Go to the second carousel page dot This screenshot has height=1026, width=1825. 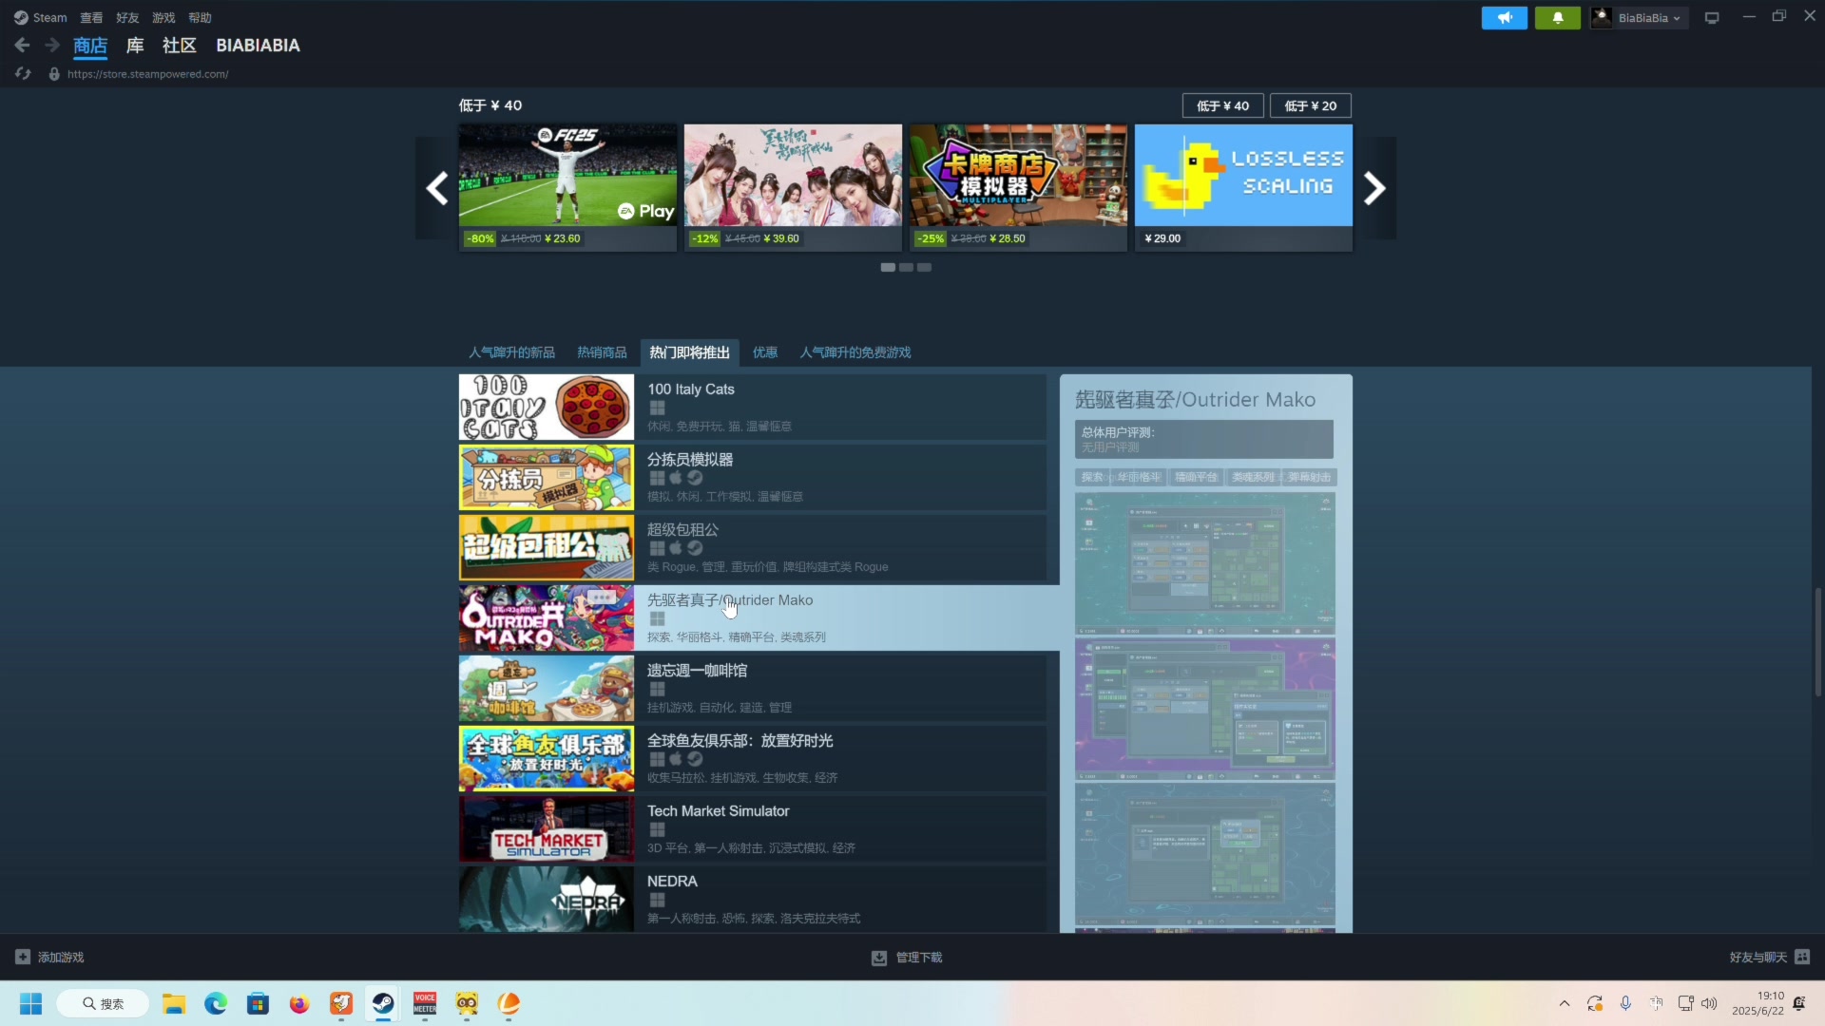point(907,268)
